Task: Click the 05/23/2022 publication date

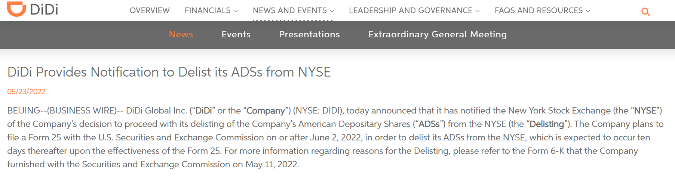Action: click(26, 91)
